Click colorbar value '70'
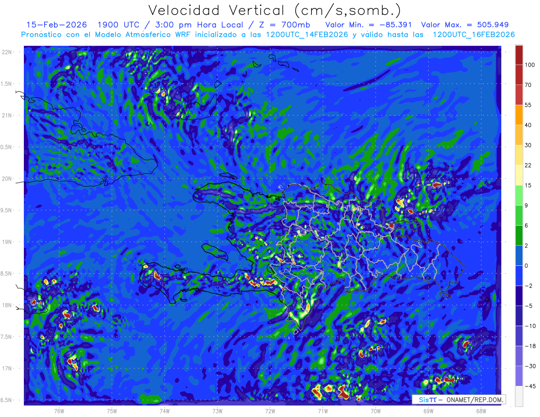540x417 pixels. coord(528,85)
